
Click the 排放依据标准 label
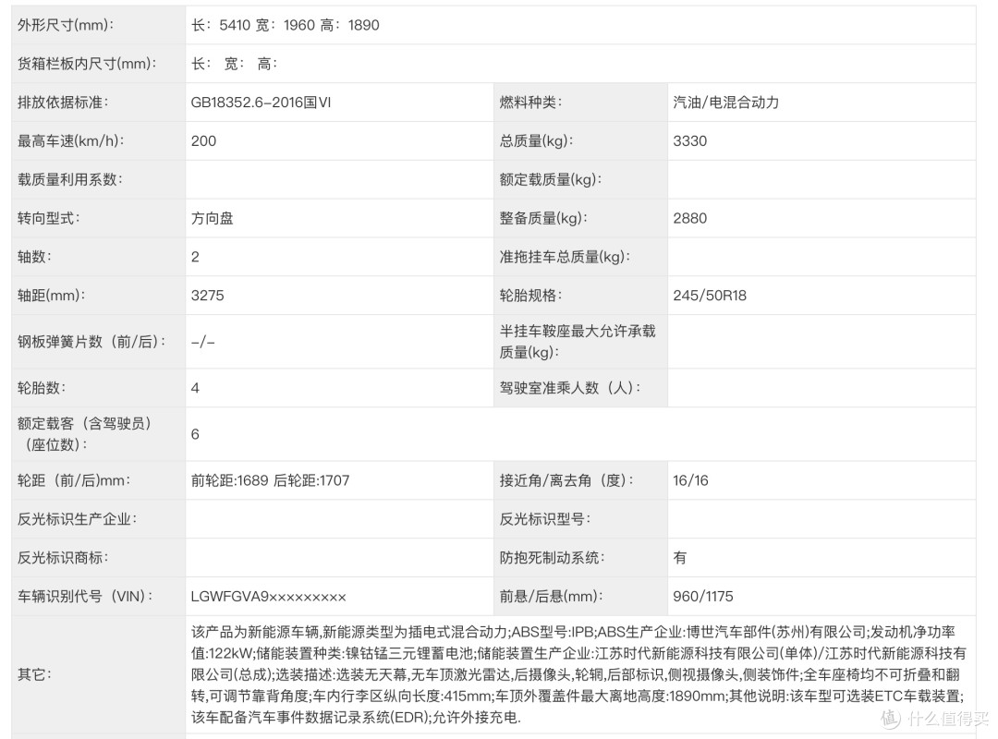63,103
